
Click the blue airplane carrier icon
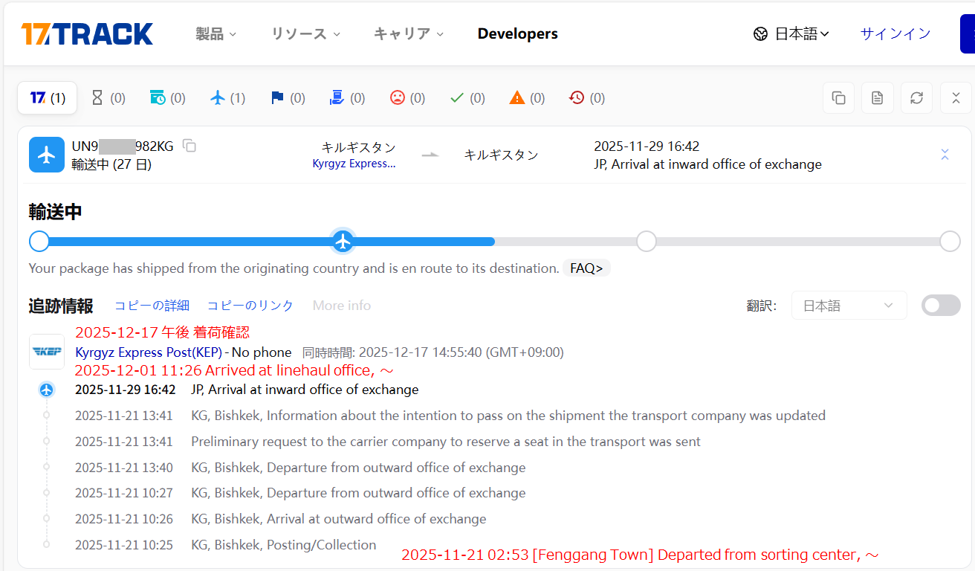[x=47, y=155]
